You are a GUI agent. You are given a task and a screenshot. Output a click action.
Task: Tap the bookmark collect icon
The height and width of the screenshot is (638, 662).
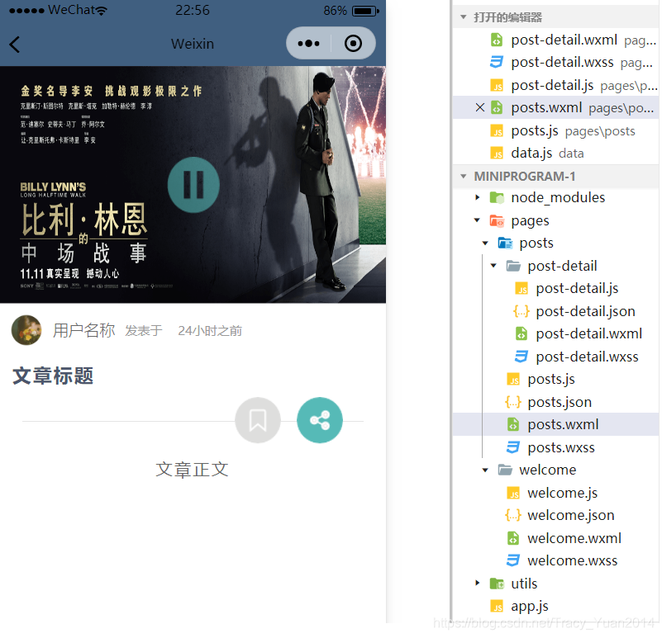coord(258,420)
